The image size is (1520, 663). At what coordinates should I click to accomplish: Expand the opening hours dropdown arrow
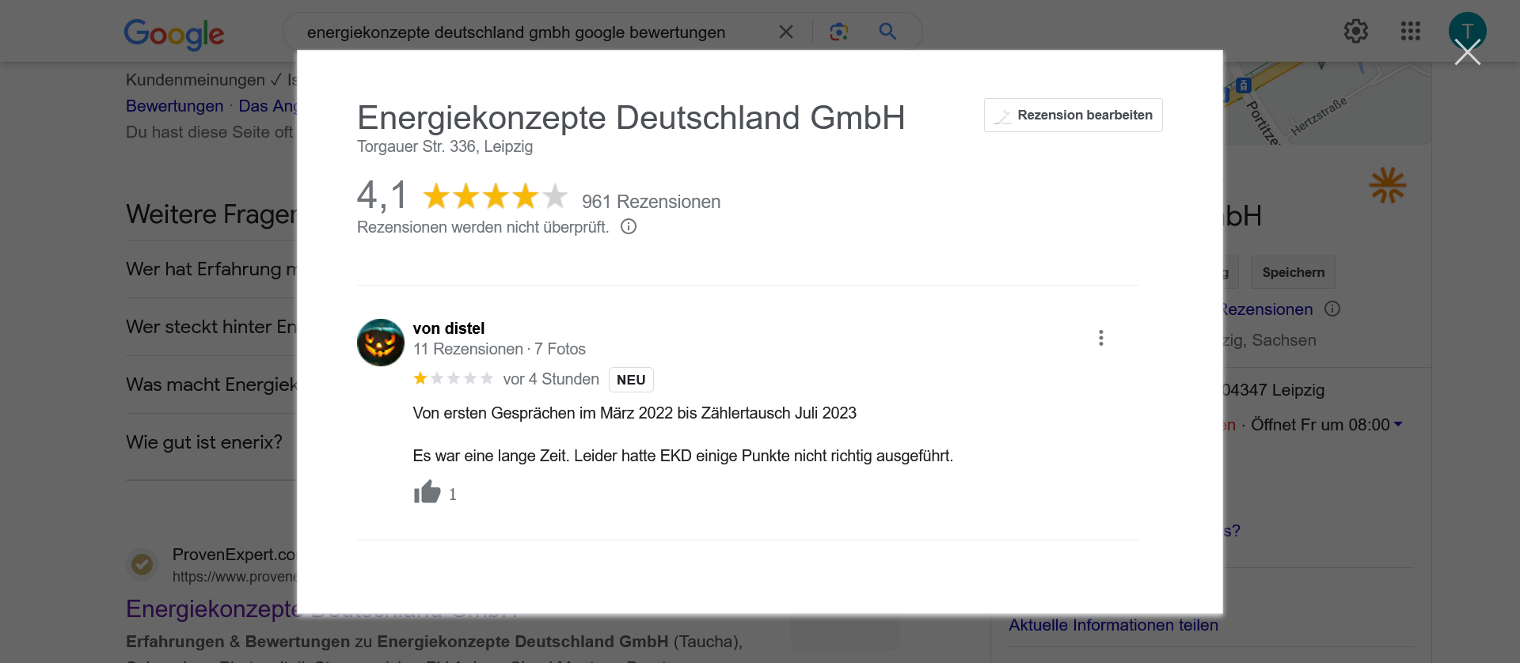1398,425
